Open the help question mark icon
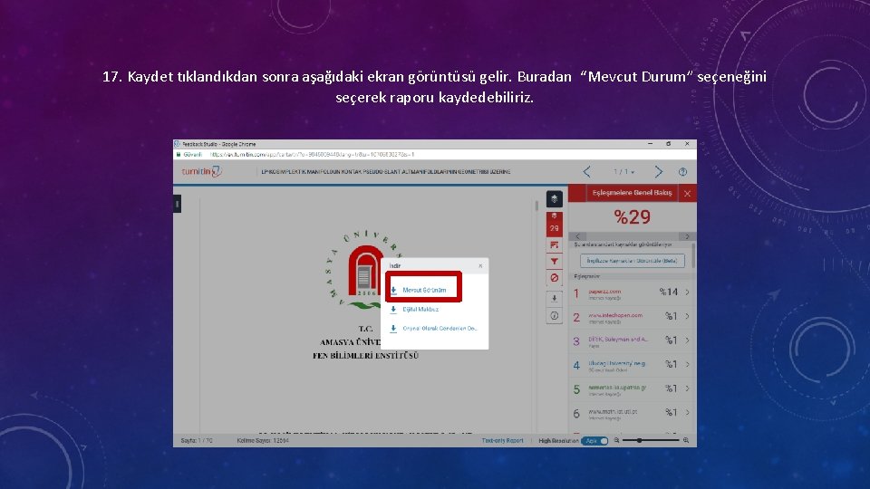 point(683,172)
